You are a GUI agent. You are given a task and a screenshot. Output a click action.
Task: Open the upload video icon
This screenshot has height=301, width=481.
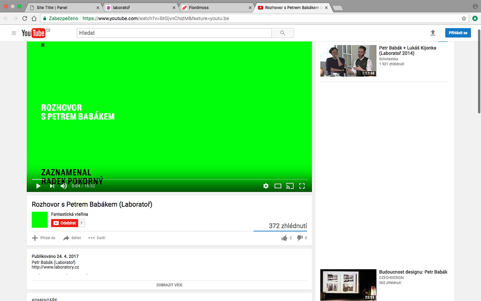(x=433, y=33)
